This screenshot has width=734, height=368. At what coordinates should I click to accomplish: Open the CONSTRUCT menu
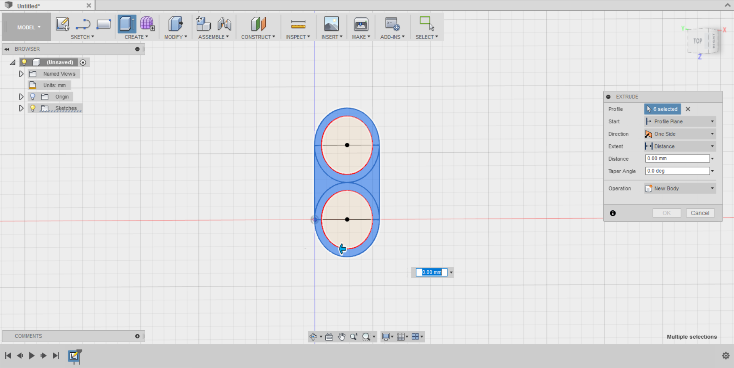(258, 37)
